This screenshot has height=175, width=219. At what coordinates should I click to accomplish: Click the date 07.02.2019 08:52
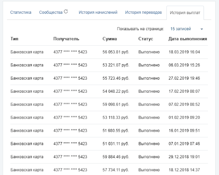tap(184, 104)
